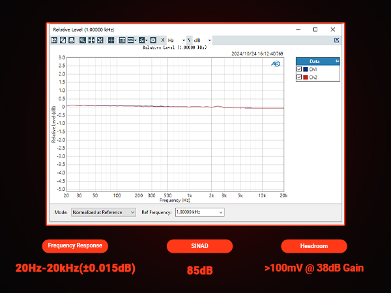
Task: Pin the Data legend panel
Action: pyautogui.click(x=337, y=61)
